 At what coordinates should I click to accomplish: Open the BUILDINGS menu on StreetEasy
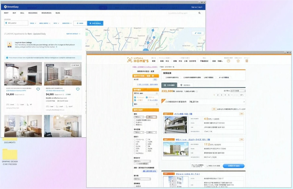click(33, 13)
